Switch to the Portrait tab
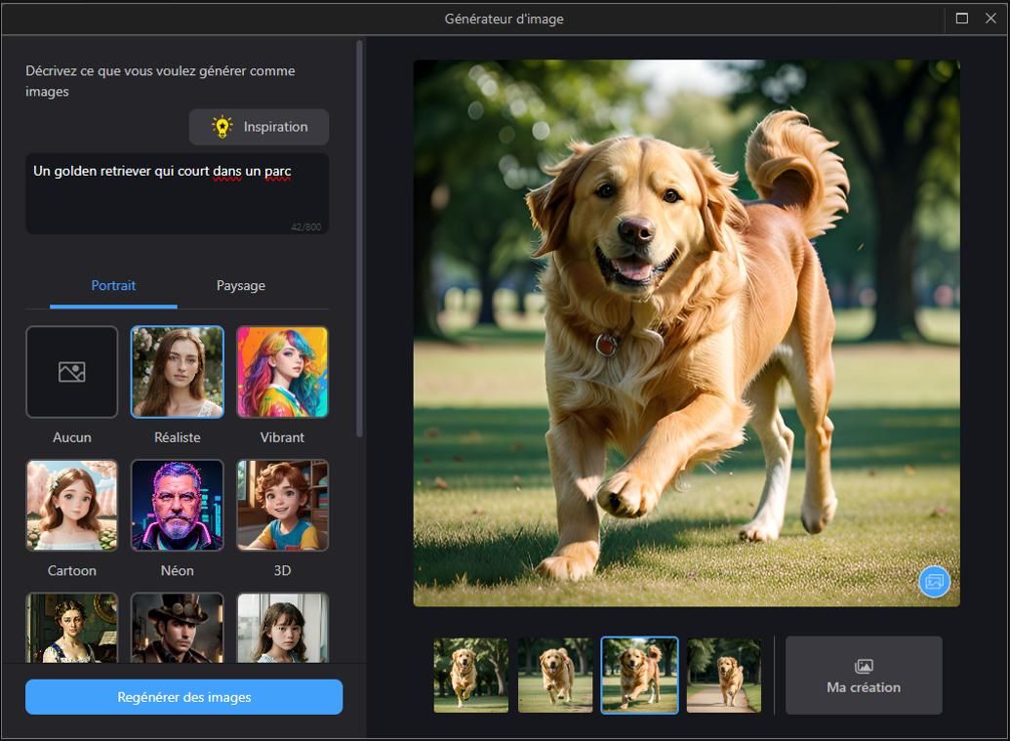The image size is (1010, 741). 113,285
